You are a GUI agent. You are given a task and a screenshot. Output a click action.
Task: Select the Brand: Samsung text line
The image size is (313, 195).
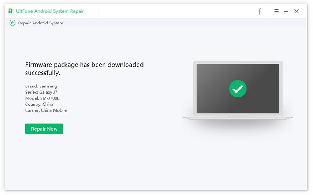coord(41,86)
